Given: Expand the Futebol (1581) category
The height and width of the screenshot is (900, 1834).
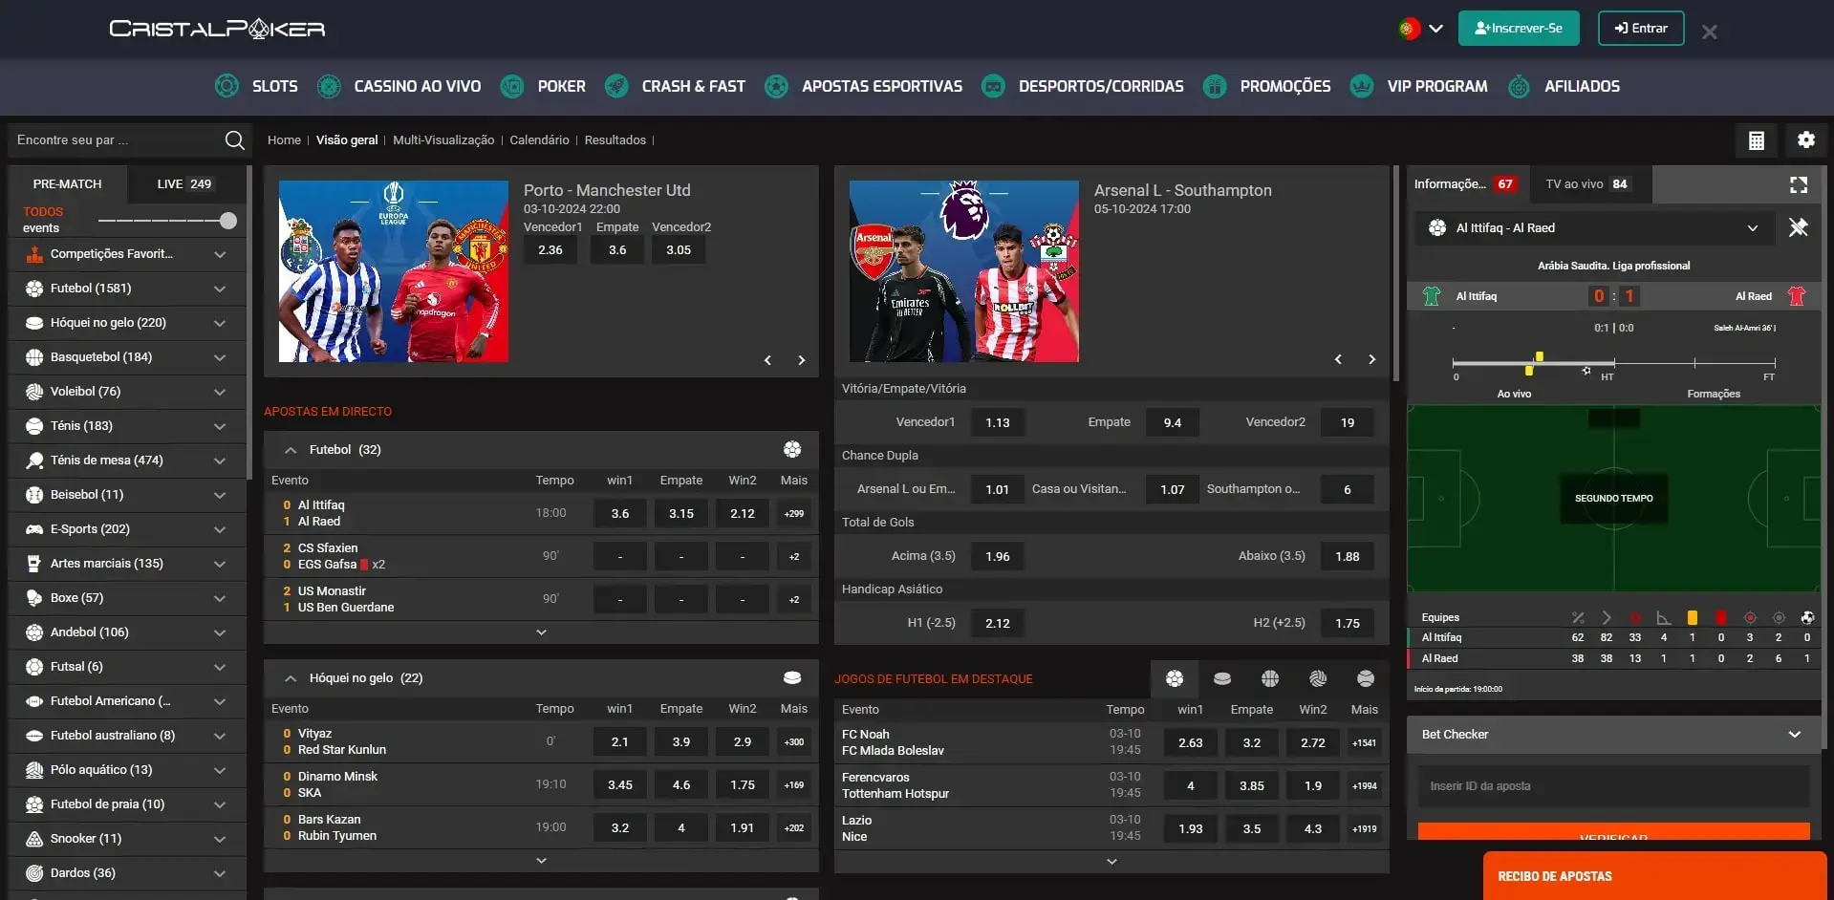Looking at the screenshot, I should pos(220,288).
